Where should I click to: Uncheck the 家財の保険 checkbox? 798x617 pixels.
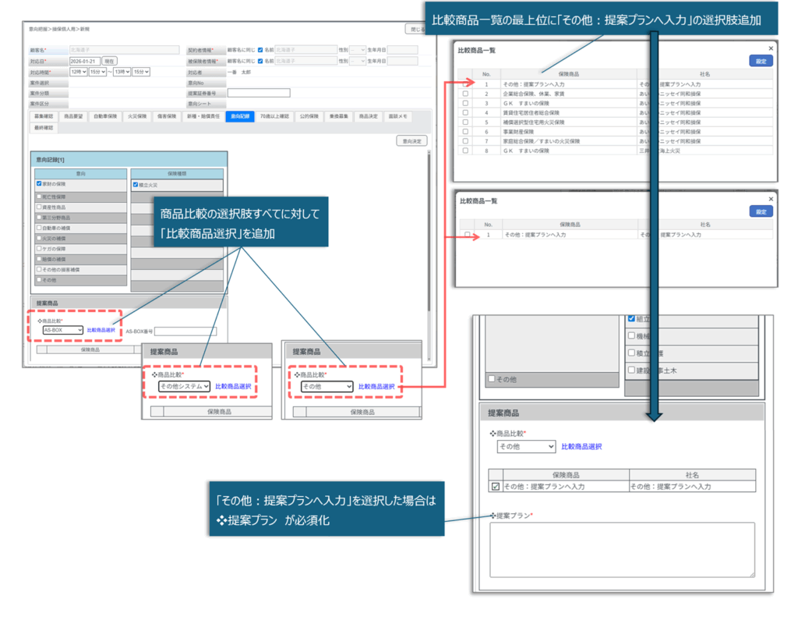40,184
